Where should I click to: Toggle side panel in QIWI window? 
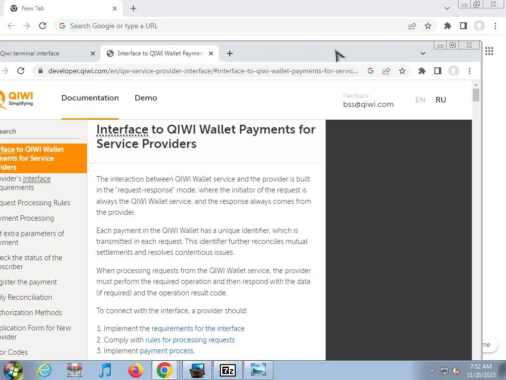point(438,71)
